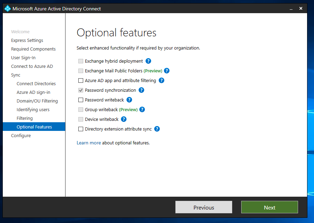
Task: Select the Sync section in sidebar
Action: coord(16,75)
